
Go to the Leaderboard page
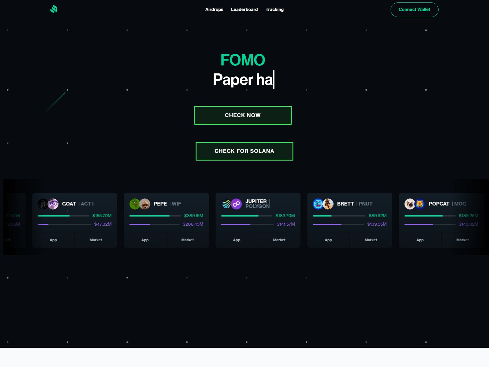pos(244,9)
